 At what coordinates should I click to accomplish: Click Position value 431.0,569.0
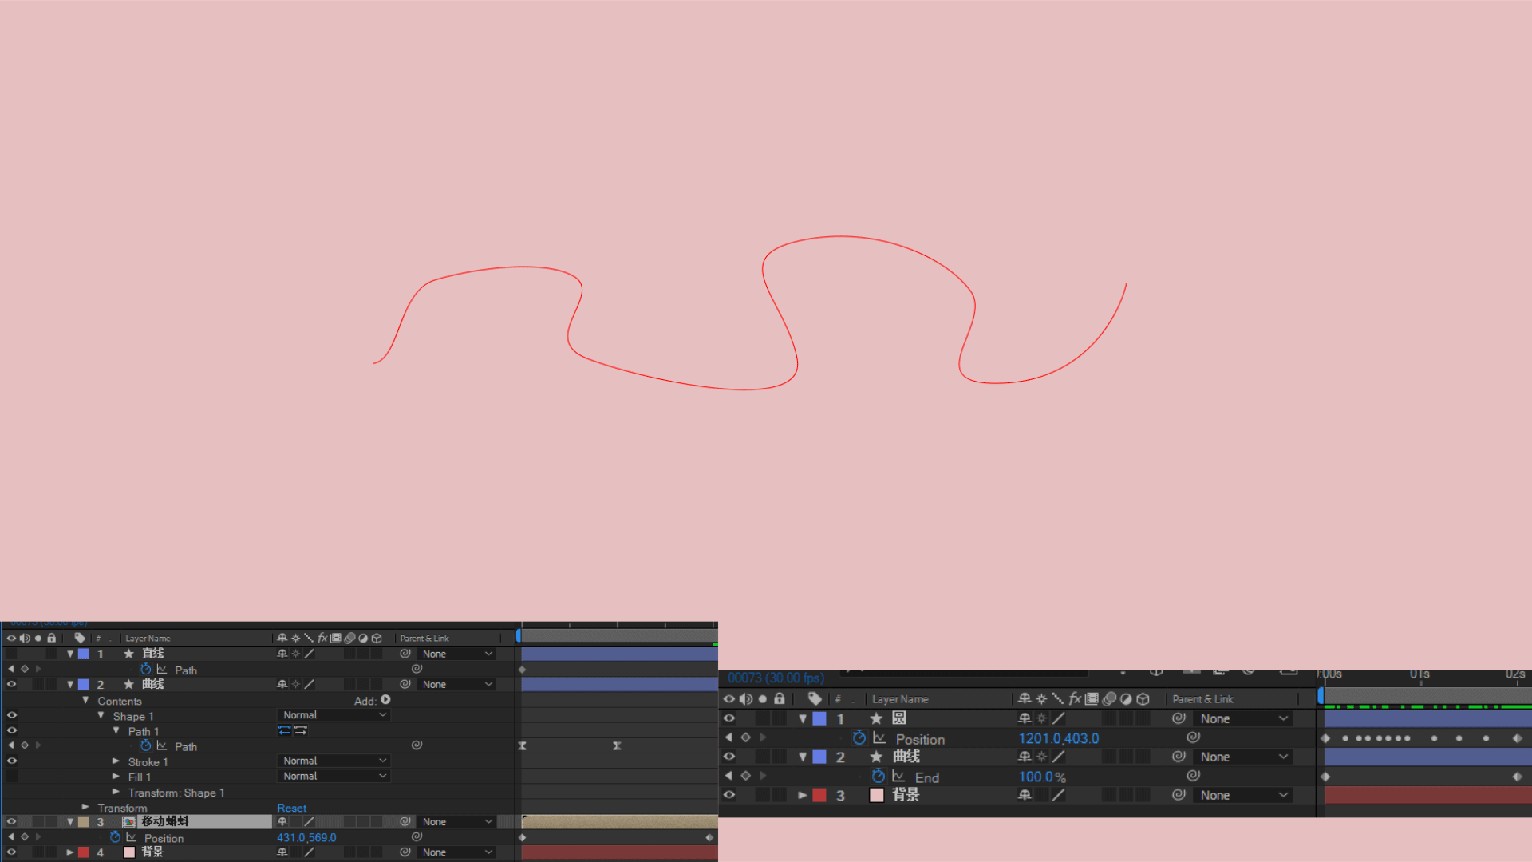[306, 837]
